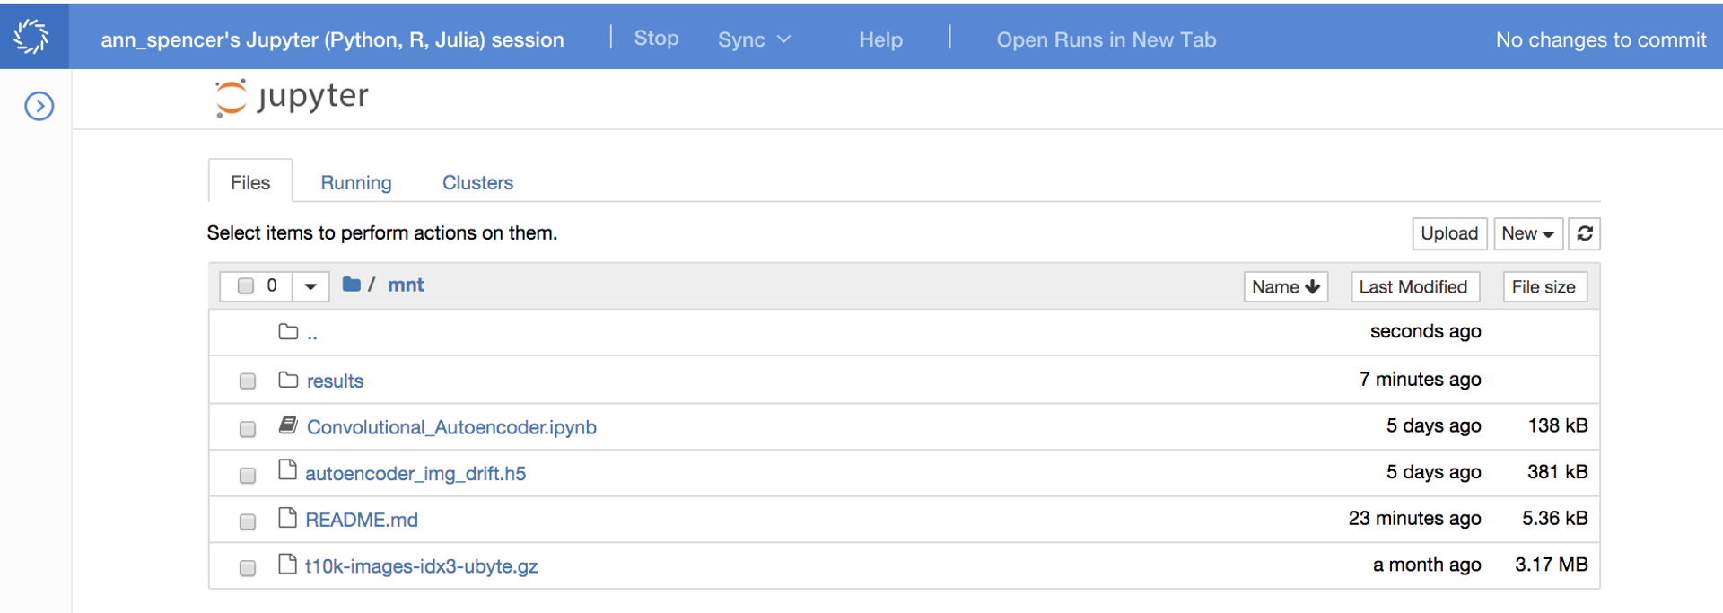Click the '5.36 kB' file size

tap(1555, 518)
